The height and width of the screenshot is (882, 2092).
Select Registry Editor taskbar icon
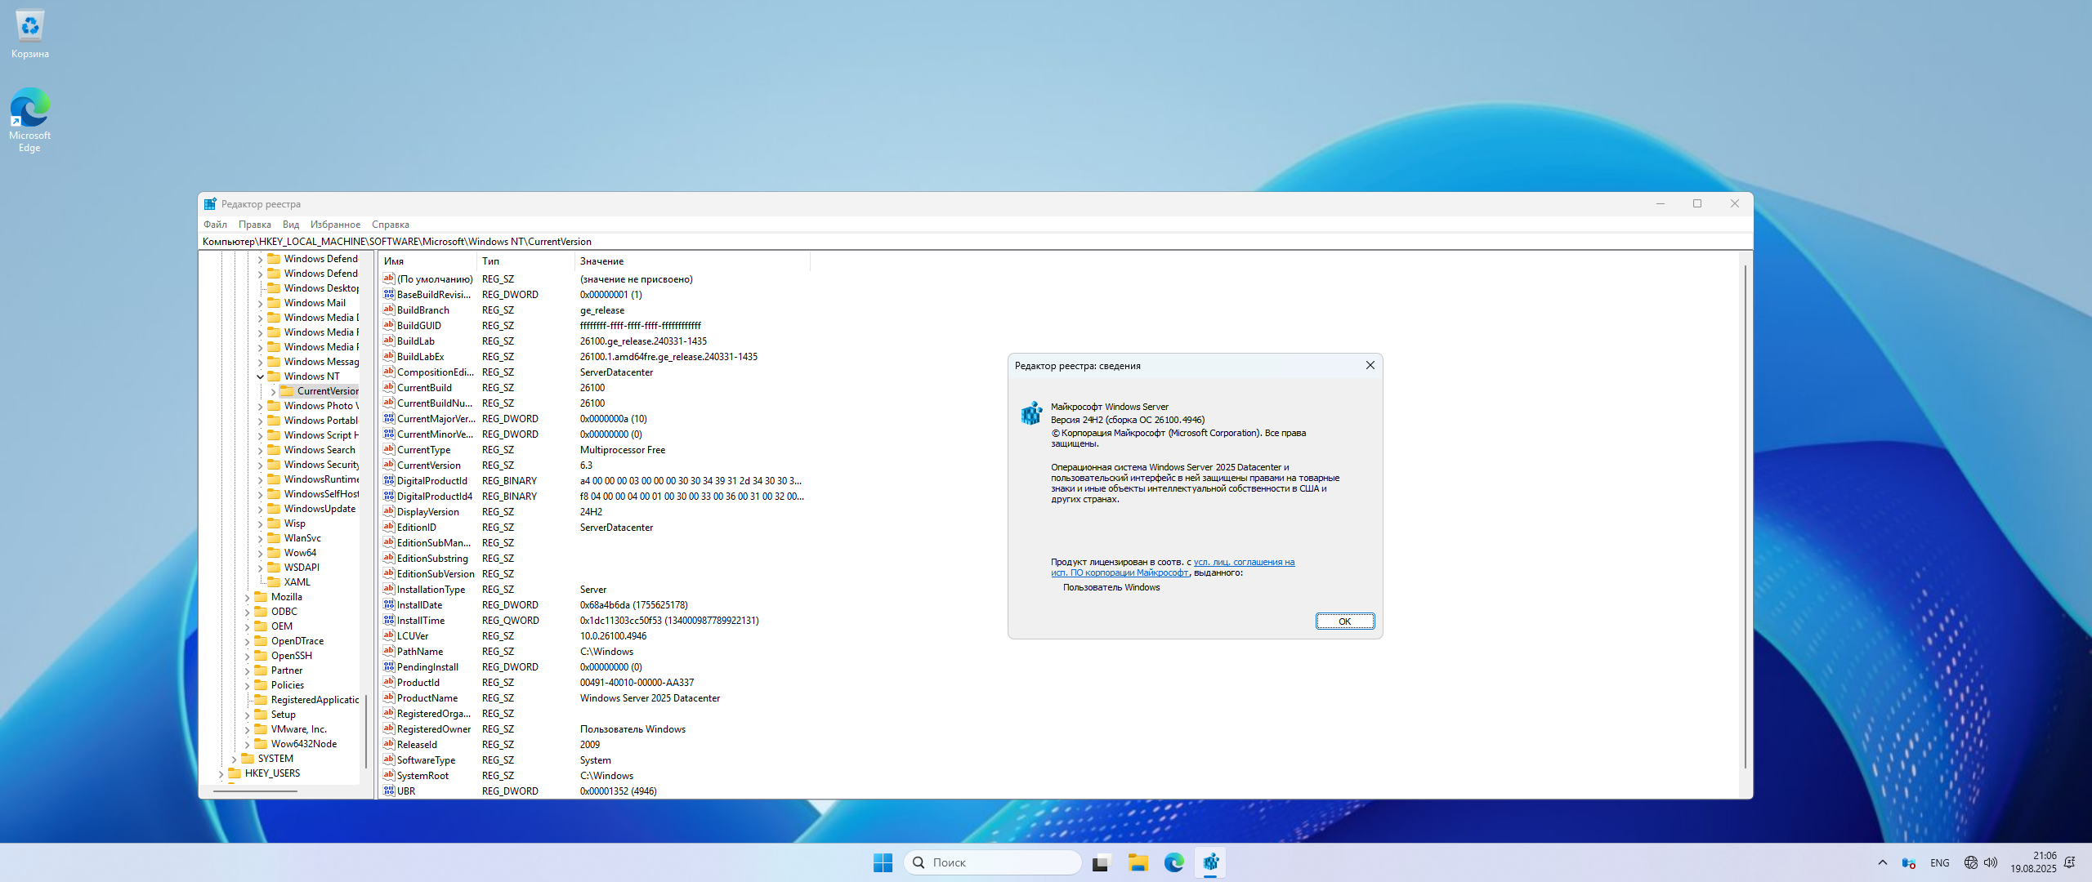click(x=1210, y=862)
